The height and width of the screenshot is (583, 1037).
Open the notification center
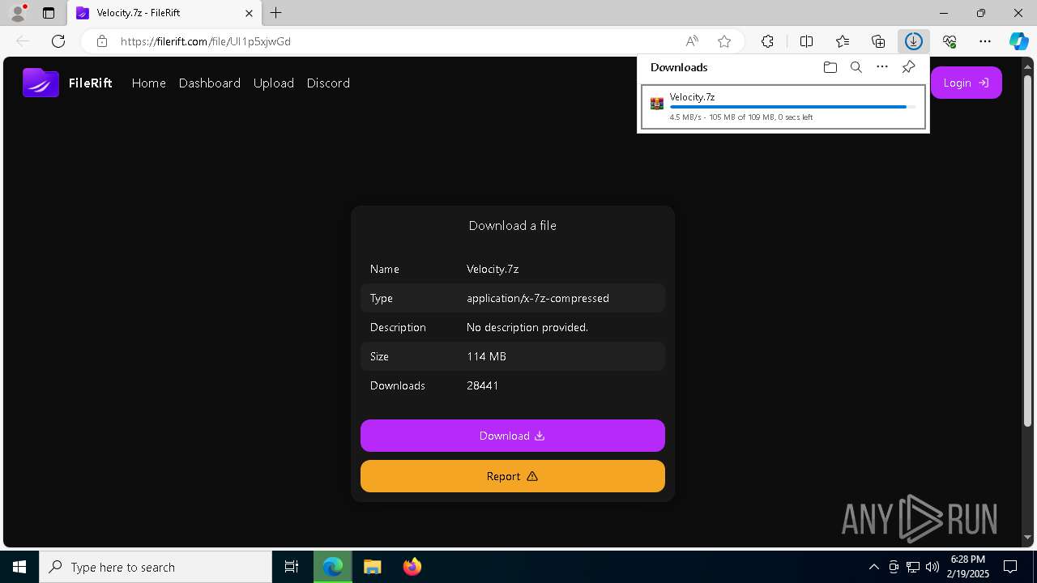[1010, 567]
